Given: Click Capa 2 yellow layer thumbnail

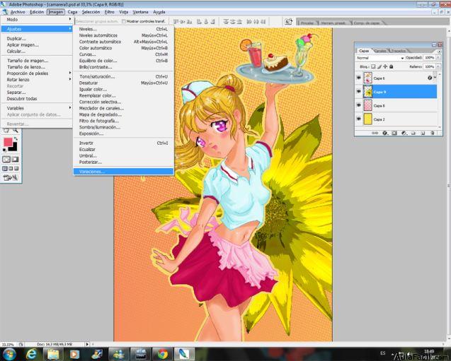Looking at the screenshot, I should (368, 119).
